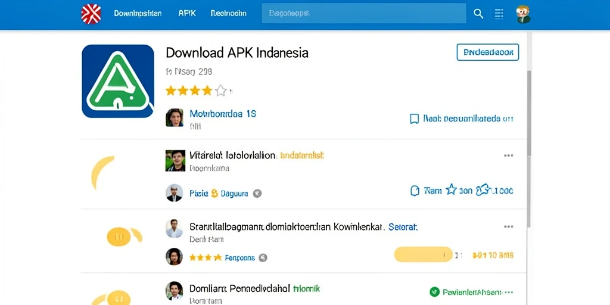
Task: Click the yellow andatarolist tag
Action: pos(302,155)
